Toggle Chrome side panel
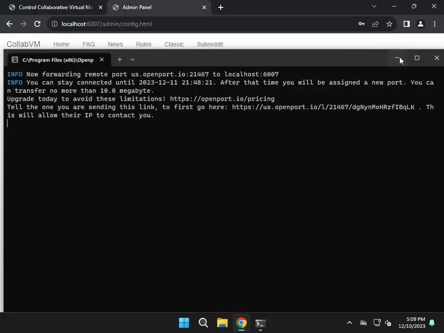 click(x=407, y=24)
